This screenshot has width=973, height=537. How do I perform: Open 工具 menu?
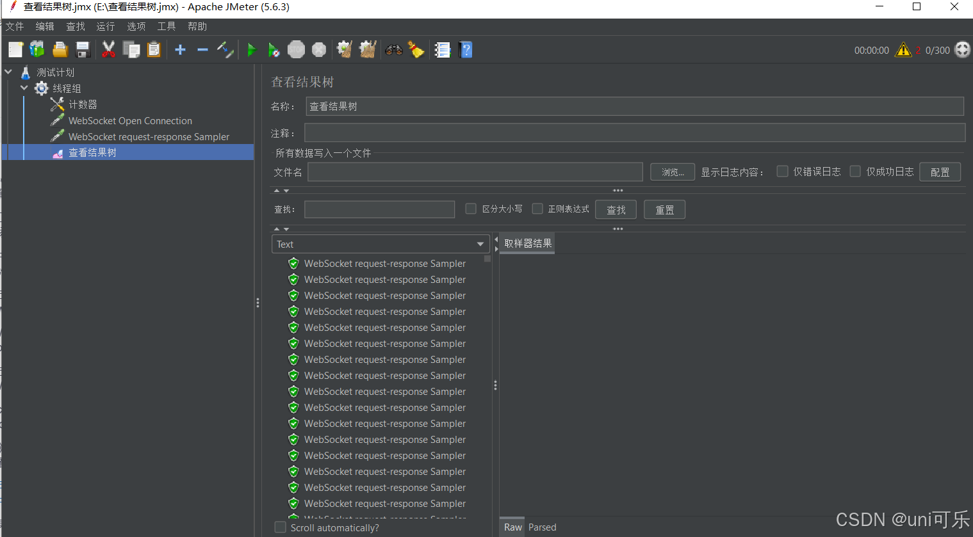pos(167,26)
